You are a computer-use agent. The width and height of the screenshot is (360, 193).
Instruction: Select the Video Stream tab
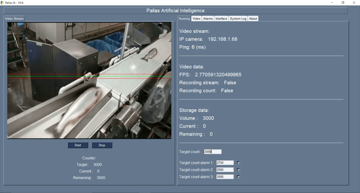14,19
